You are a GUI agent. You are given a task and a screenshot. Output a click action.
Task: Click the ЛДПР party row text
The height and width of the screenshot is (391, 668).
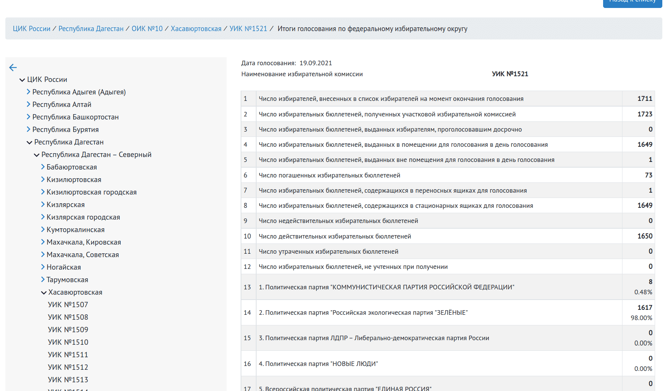pyautogui.click(x=374, y=338)
